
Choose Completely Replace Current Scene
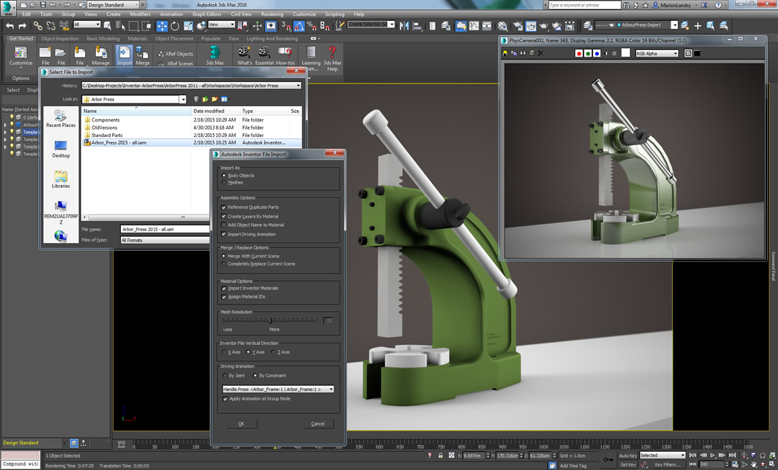coord(224,264)
